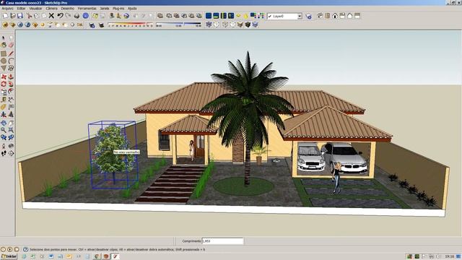Activate the Line pencil tool
Screen dimensions: 462x260
[11, 53]
